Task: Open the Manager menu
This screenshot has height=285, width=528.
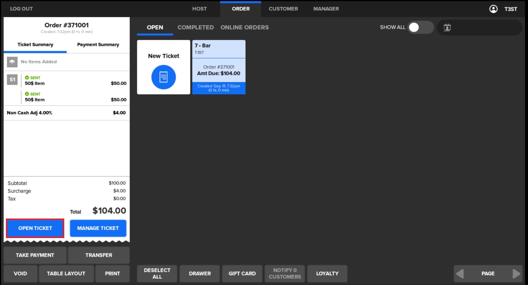Action: point(326,9)
